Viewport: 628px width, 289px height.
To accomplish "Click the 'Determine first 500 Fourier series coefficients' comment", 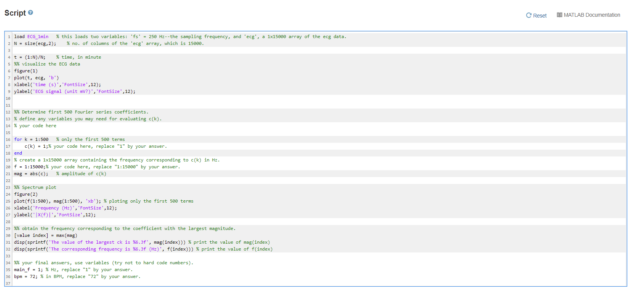I will tap(82, 112).
